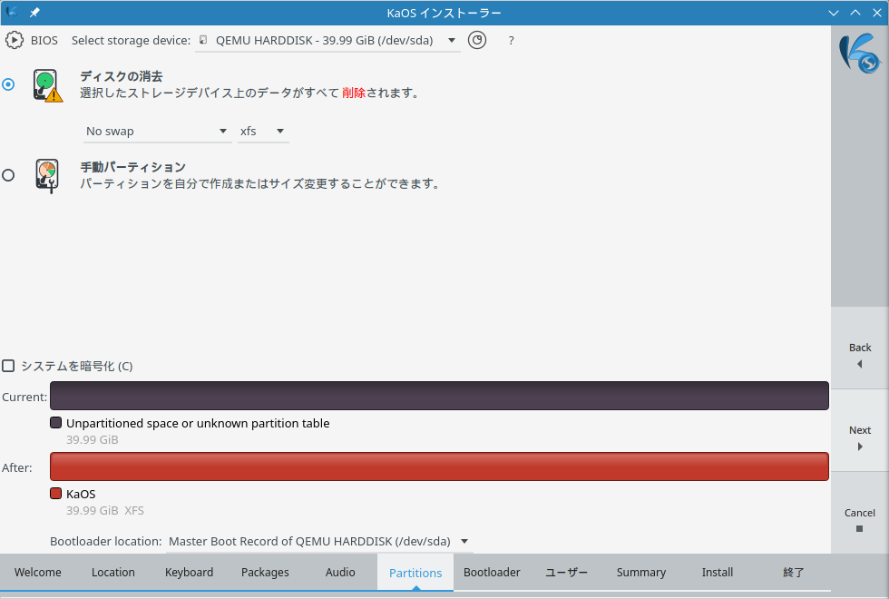Click the 'Unpartitioned space or unknown partition table' label

click(x=198, y=423)
